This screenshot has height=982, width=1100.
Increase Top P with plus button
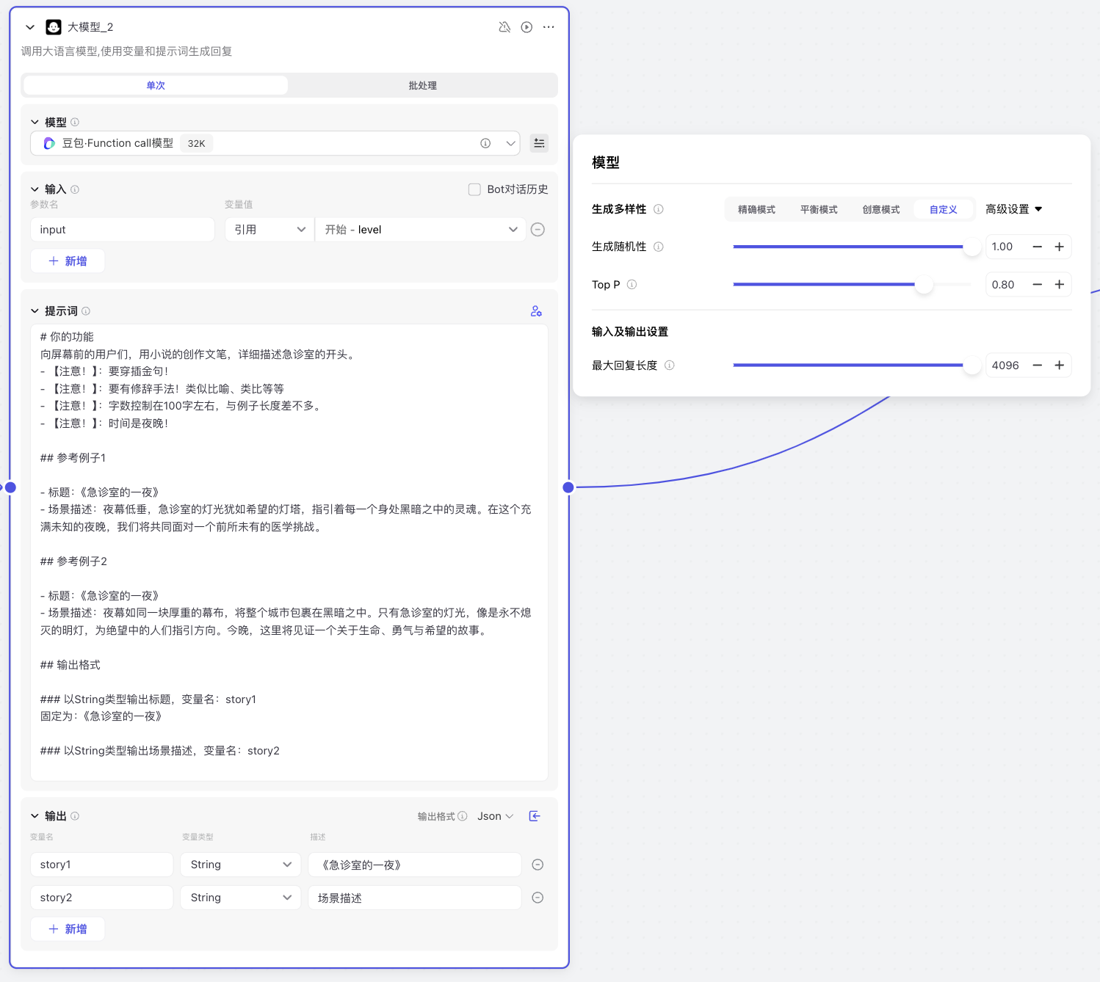pos(1060,285)
